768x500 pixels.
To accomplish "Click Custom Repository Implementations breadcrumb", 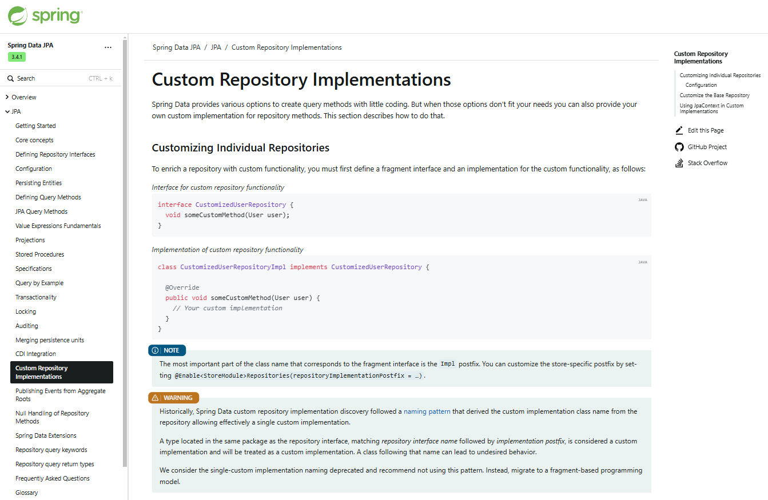I will tap(286, 47).
